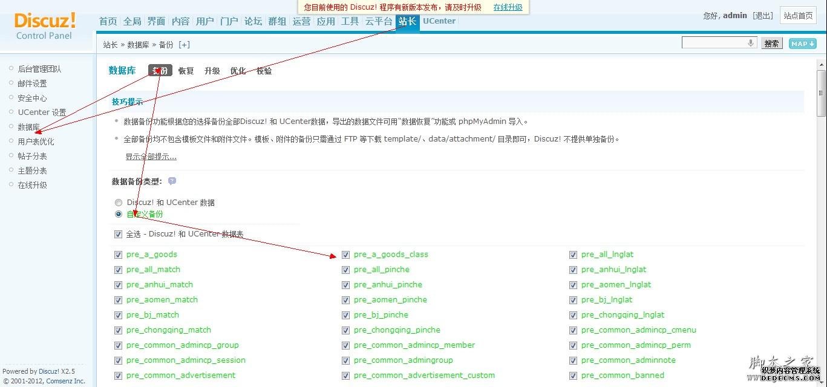Expand tips via 显示全部提示

click(x=151, y=157)
